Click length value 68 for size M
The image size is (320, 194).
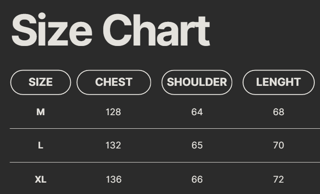[x=278, y=112]
